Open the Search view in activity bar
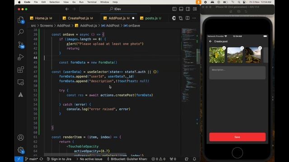Image resolution: width=289 pixels, height=162 pixels. [21, 32]
